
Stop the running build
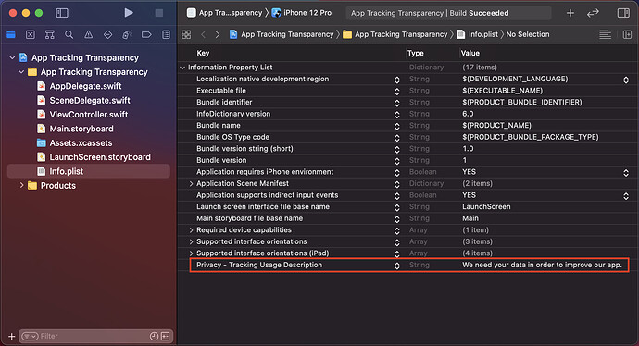pyautogui.click(x=159, y=13)
